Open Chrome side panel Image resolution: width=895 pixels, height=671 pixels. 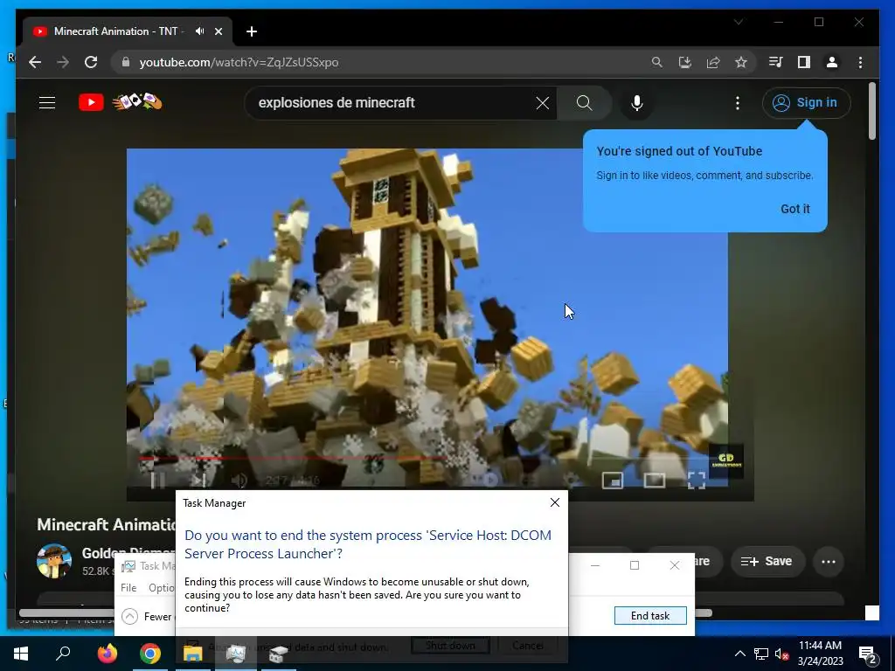click(804, 62)
